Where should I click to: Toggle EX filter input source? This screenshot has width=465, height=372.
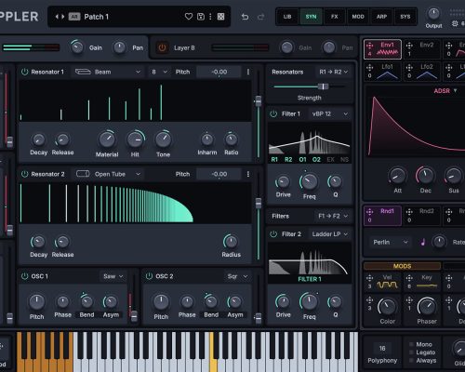(x=330, y=160)
